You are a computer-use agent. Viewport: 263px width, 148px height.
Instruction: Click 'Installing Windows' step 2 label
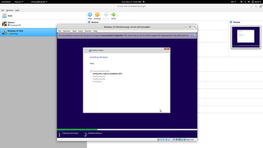coord(95,133)
